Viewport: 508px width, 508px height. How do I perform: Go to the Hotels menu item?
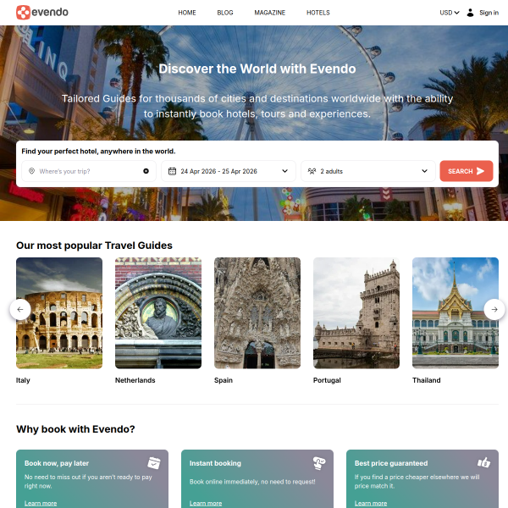click(317, 13)
